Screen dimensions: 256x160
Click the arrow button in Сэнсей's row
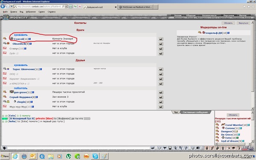coord(161,39)
